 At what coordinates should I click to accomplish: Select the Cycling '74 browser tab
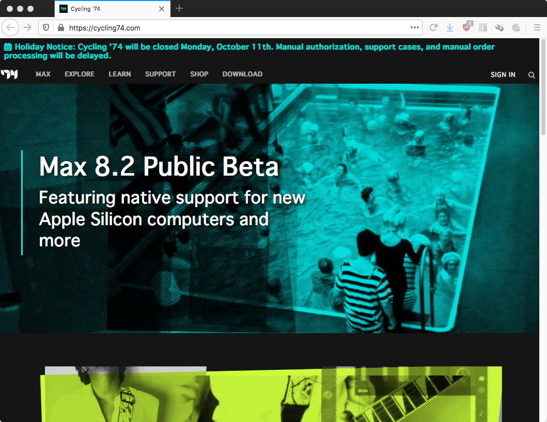(112, 9)
